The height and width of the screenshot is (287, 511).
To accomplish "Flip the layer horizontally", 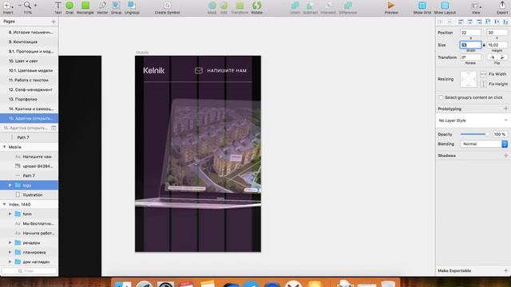I will pyautogui.click(x=492, y=57).
